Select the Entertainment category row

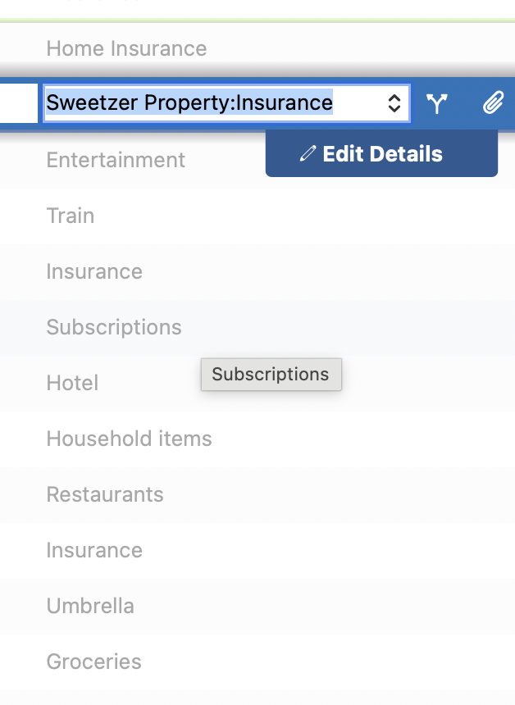[116, 160]
